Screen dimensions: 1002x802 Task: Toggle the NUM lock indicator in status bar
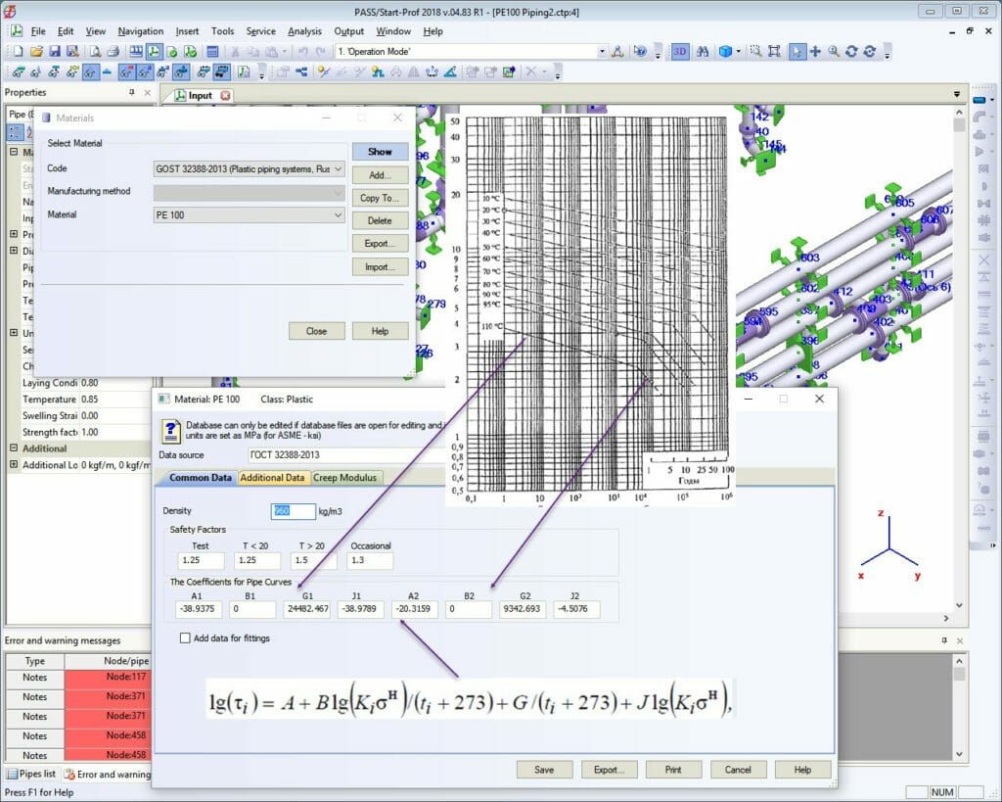[x=941, y=792]
